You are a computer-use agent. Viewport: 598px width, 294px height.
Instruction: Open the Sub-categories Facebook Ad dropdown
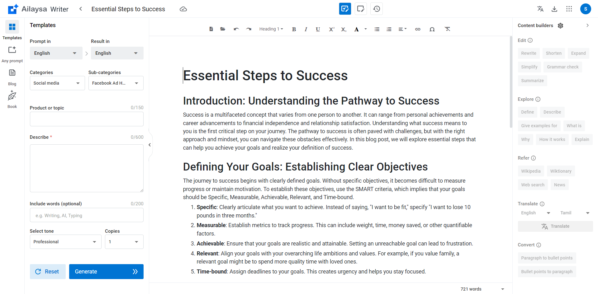pos(116,83)
